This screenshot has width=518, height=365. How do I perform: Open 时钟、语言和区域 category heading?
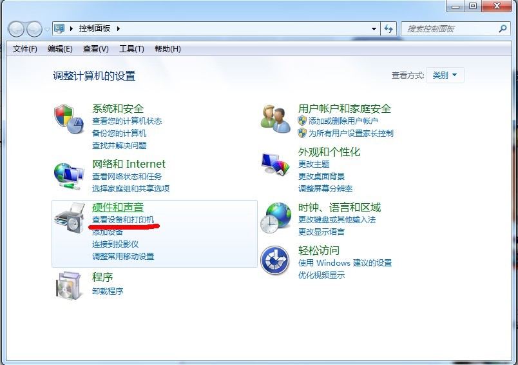340,207
